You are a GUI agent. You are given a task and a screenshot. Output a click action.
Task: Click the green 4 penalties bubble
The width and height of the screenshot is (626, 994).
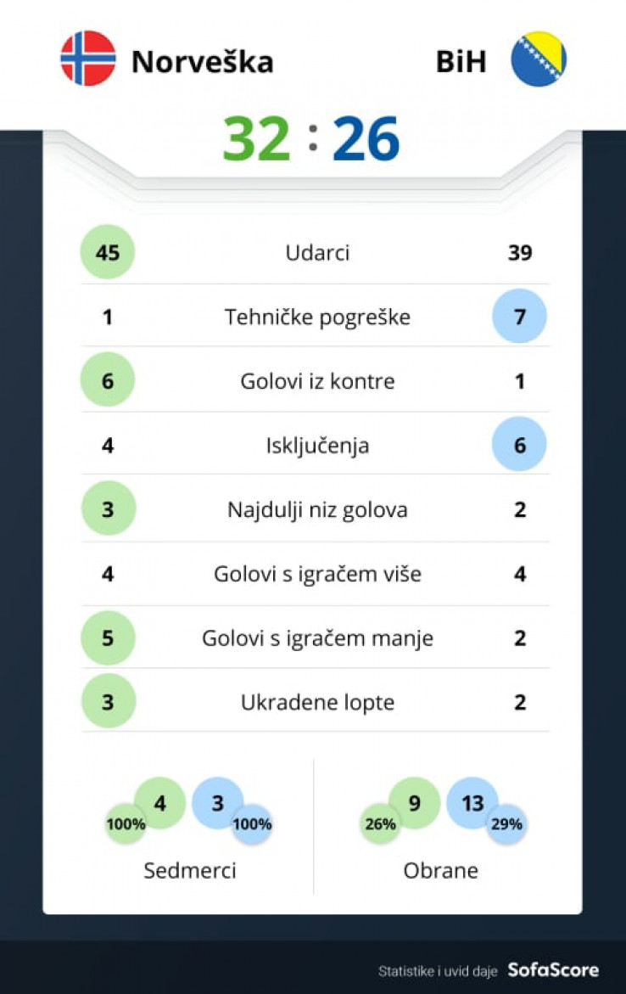click(x=160, y=802)
